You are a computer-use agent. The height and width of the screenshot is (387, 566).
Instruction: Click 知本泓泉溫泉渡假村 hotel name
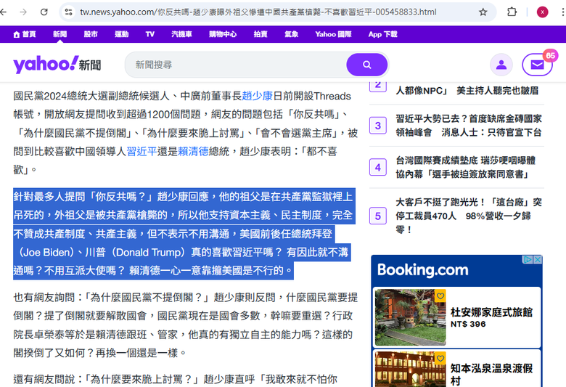492,375
